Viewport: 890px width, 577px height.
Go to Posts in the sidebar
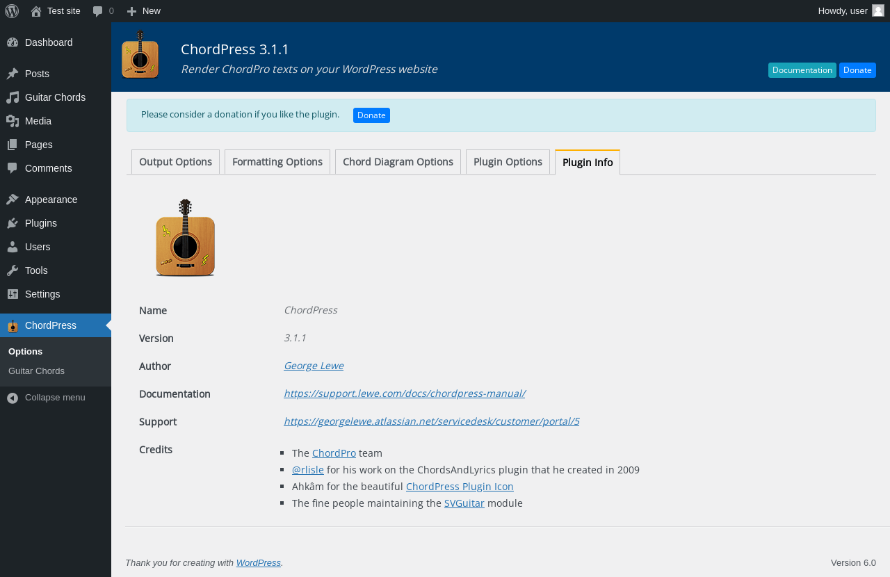click(x=56, y=74)
